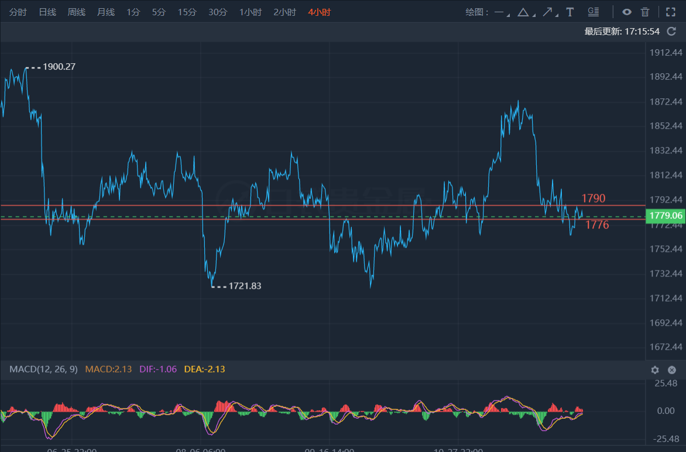Expand the triangle shape tool dropdown
Screen dimensions: 686x452
click(526, 12)
